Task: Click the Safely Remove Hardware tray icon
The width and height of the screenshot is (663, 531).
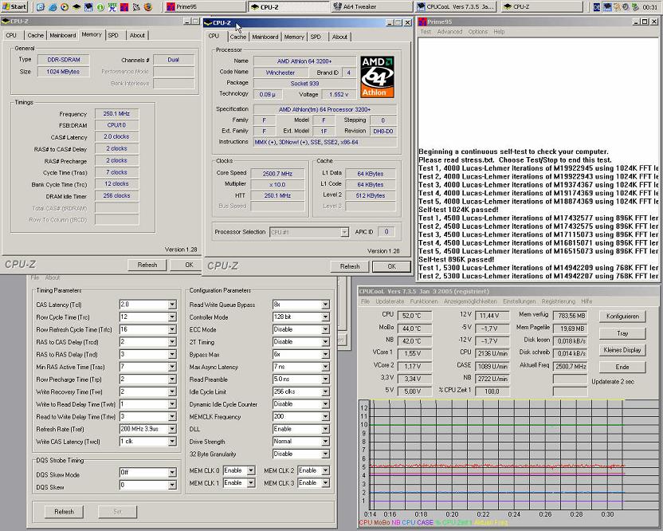Action: click(x=634, y=6)
